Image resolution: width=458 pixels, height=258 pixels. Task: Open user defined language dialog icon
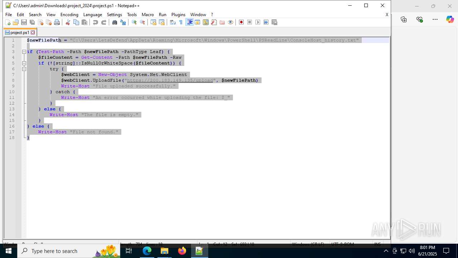198,22
